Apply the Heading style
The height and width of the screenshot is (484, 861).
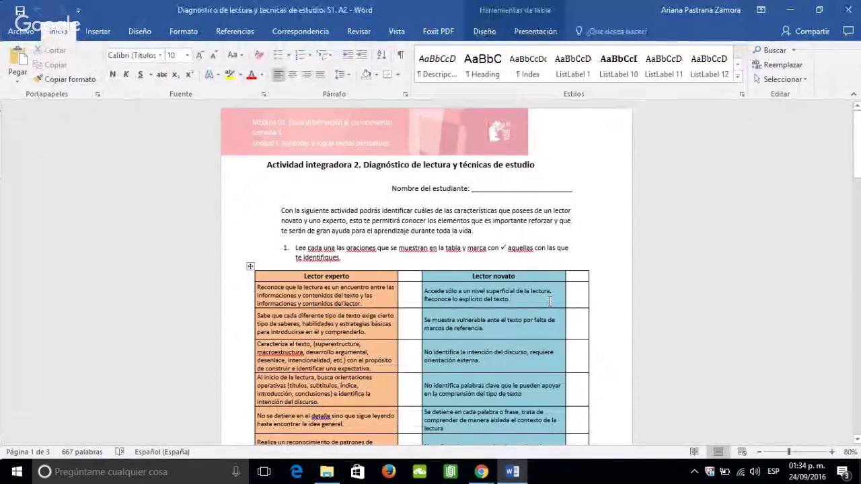coord(483,65)
